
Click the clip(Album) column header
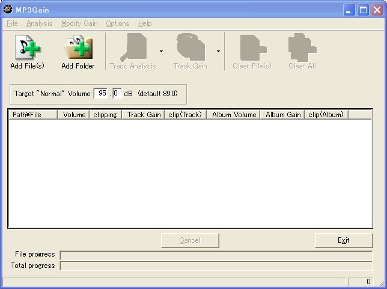pos(326,115)
